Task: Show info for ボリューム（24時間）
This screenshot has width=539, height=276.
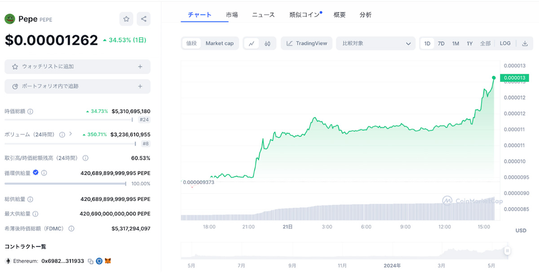Action: (x=62, y=134)
